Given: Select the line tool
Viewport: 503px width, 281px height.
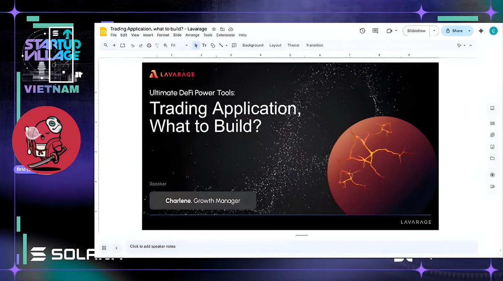Looking at the screenshot, I should coord(221,45).
